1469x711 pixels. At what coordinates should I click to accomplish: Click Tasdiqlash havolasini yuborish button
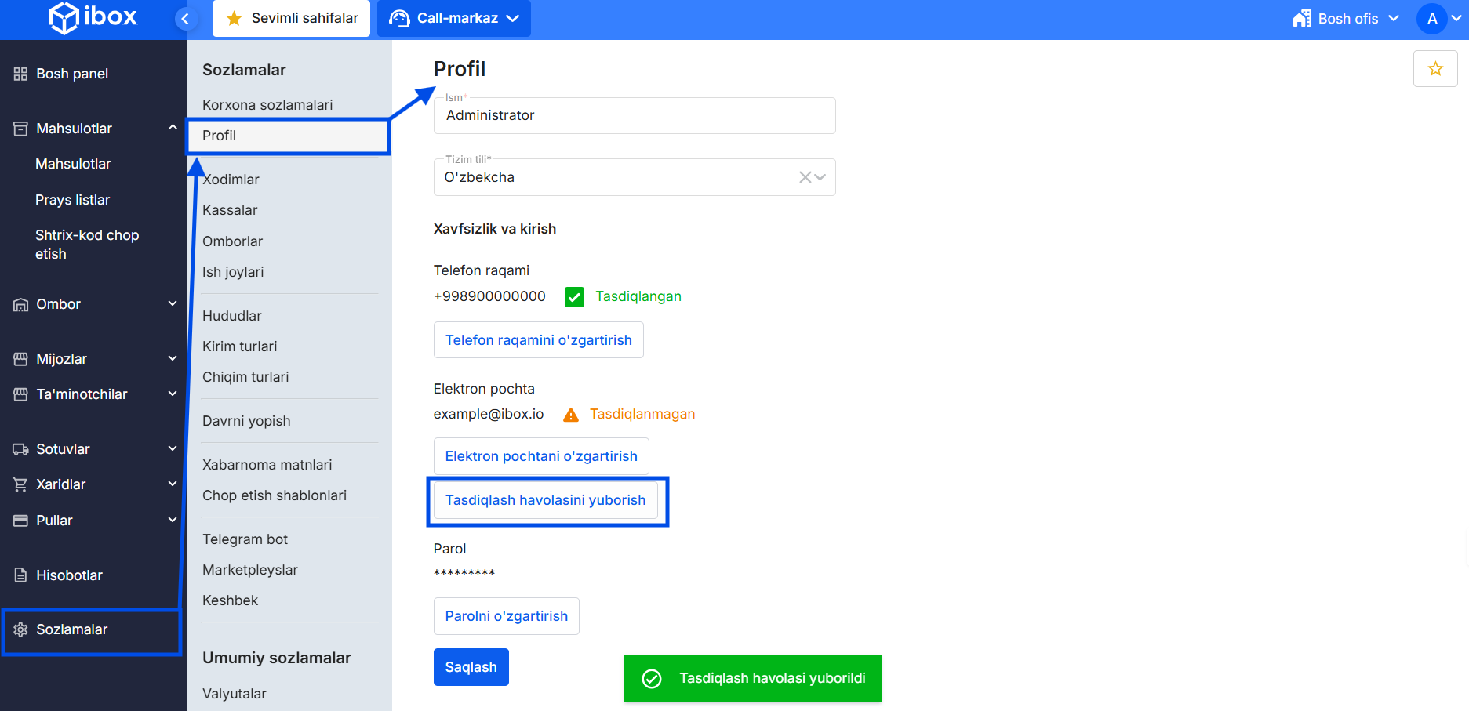click(545, 500)
